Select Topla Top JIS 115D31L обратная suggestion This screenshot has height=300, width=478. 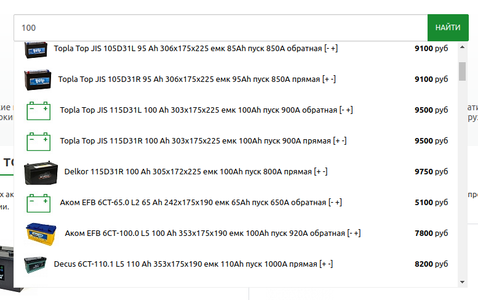(x=206, y=110)
